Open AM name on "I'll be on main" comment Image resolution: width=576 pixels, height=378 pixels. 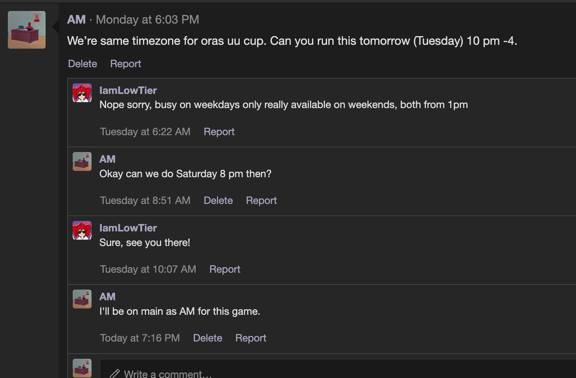click(107, 297)
